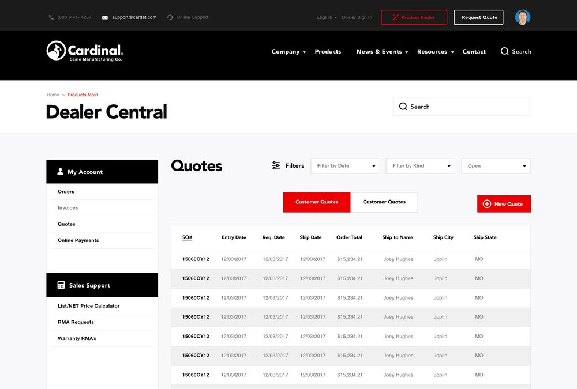The height and width of the screenshot is (389, 577).
Task: Click the Sales Support section header
Action: point(102,285)
